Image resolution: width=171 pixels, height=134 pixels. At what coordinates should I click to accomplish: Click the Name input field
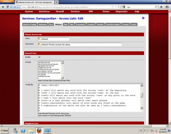click(x=53, y=39)
